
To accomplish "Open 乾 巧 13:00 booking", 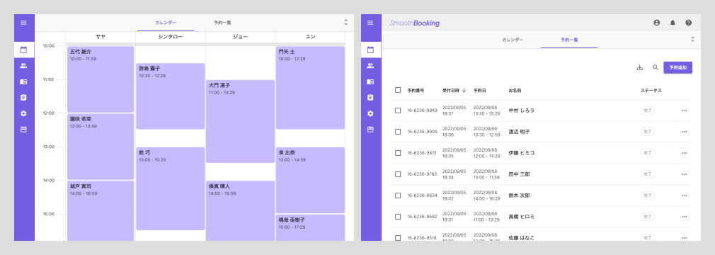I will pyautogui.click(x=171, y=188).
